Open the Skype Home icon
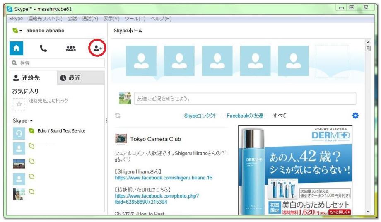This screenshot has height=222, width=381. (x=16, y=48)
